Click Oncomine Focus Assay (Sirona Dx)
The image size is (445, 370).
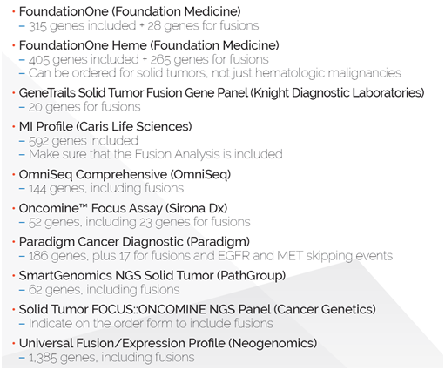[x=123, y=208]
